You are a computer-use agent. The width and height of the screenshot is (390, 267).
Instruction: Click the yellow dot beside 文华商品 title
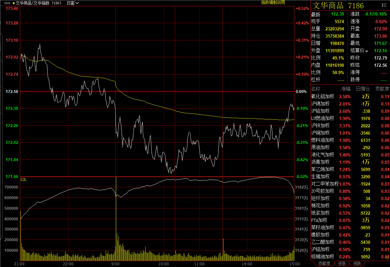coord(14,3)
